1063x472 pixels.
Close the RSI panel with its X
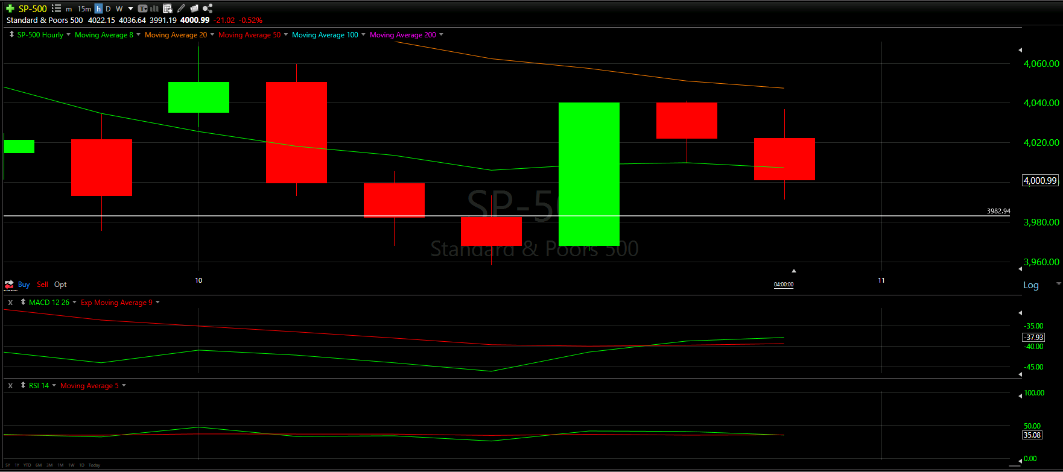[10, 385]
